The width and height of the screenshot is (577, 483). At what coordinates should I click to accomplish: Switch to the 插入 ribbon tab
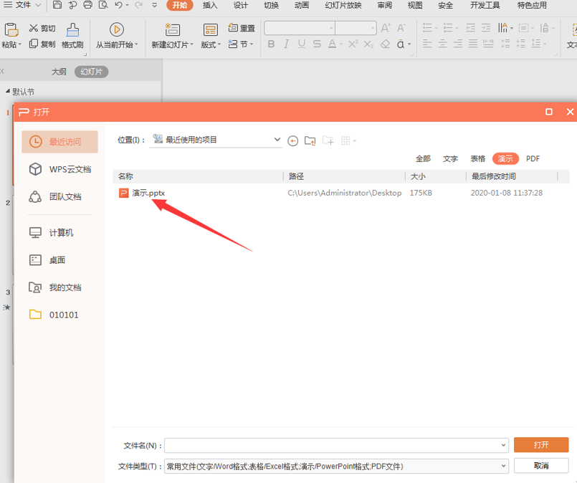210,5
